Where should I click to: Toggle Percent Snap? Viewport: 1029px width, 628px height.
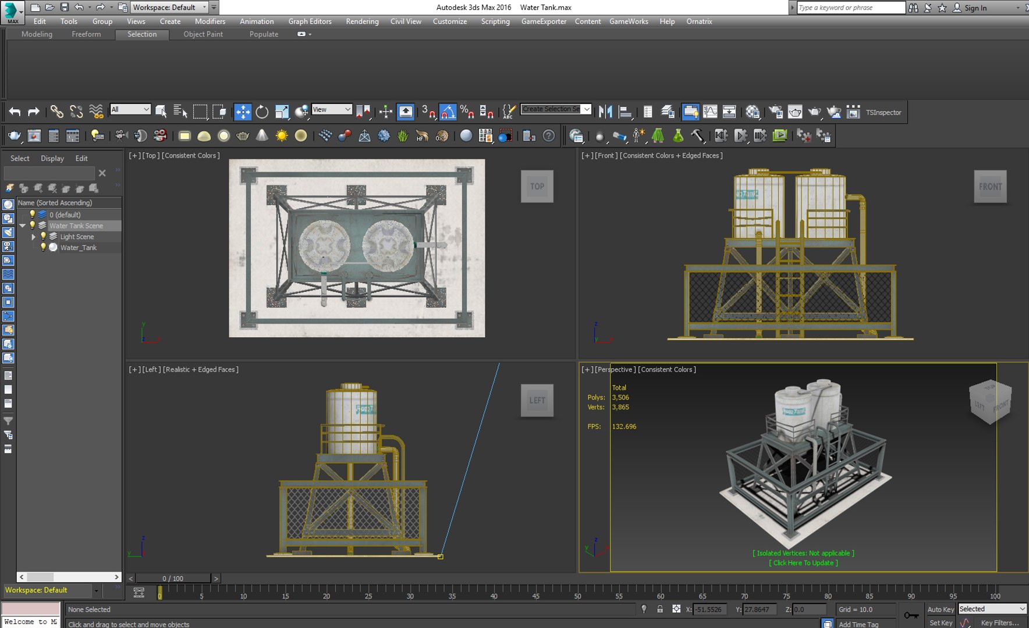coord(467,112)
